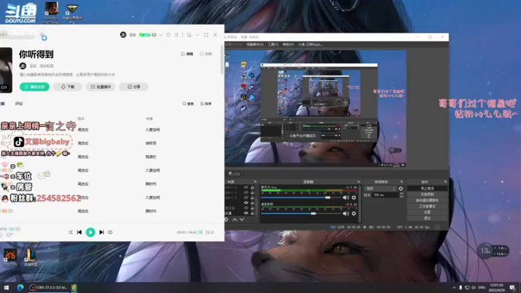Viewport: 521px width, 293px height.
Task: Click the 我很忙 album text
Action: tap(151, 157)
